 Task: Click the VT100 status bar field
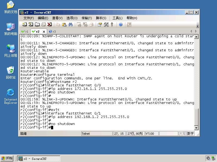point(152,133)
